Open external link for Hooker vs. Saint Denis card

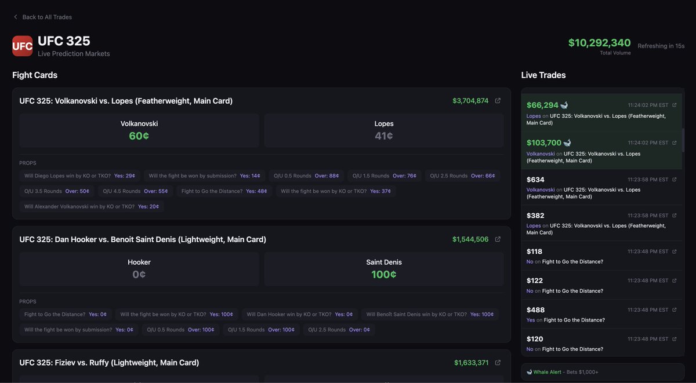coord(498,239)
